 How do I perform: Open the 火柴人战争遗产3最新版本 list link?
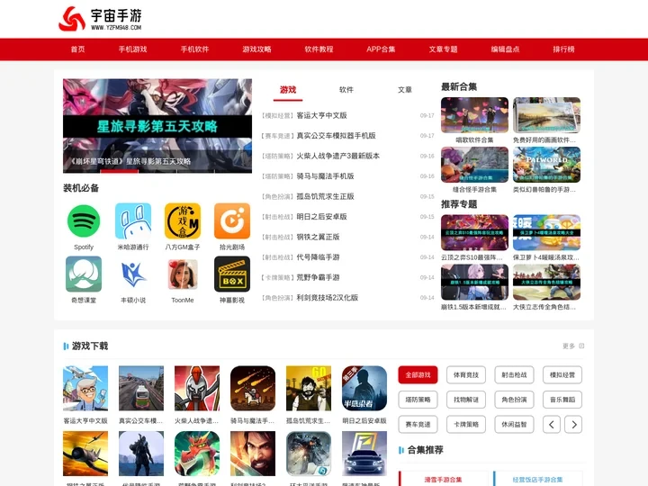pos(338,156)
